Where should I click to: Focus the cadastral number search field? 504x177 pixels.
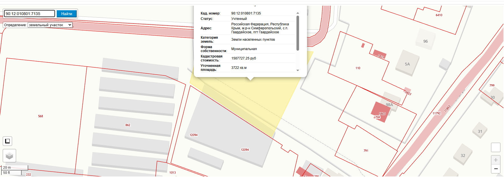[29, 14]
